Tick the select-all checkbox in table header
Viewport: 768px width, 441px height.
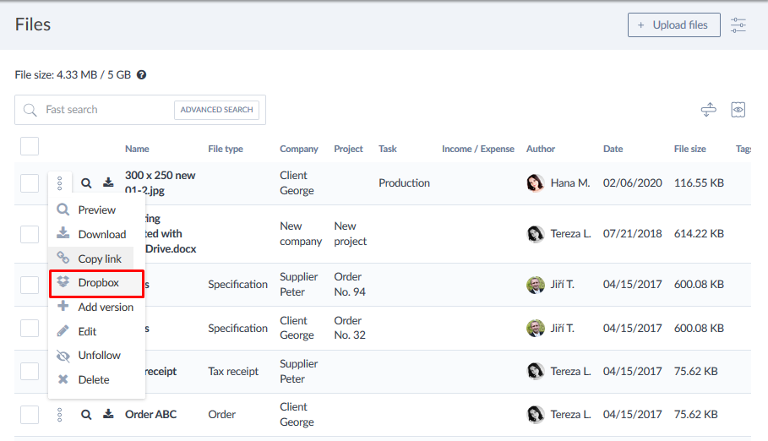click(x=30, y=147)
